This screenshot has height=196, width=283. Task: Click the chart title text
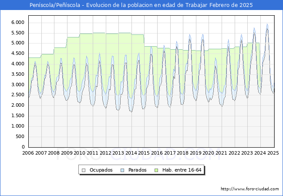pyautogui.click(x=141, y=5)
